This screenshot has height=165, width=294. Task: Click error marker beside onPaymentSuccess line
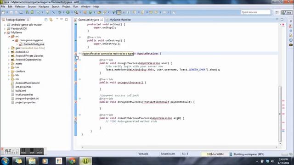(x=76, y=102)
